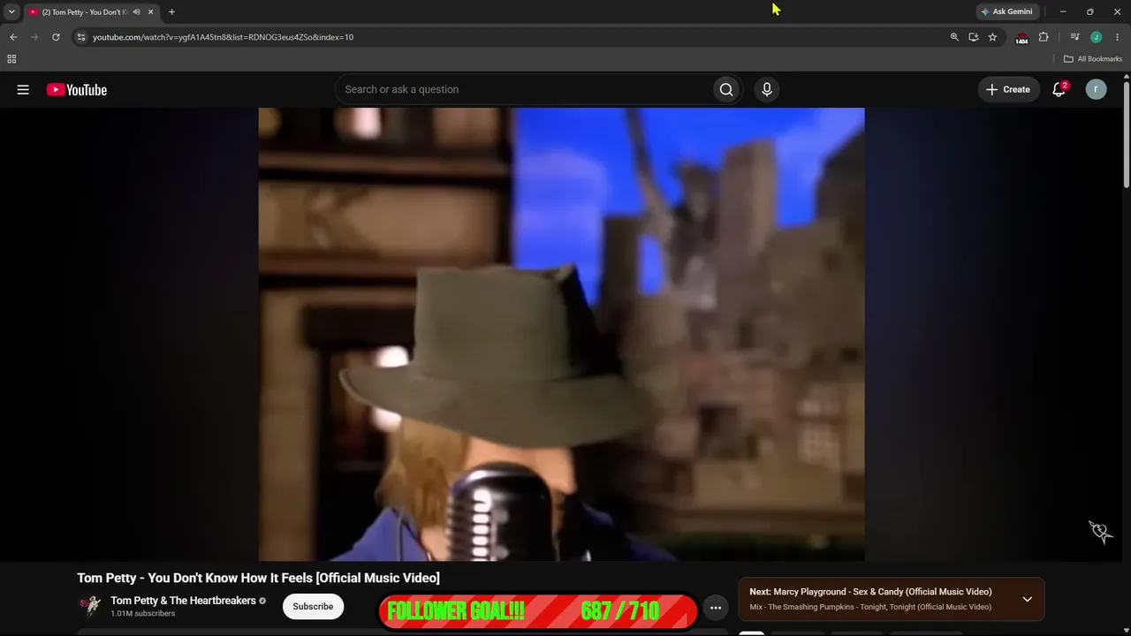Open the Apps grid in bookmarks bar
1131x636 pixels.
click(x=11, y=59)
